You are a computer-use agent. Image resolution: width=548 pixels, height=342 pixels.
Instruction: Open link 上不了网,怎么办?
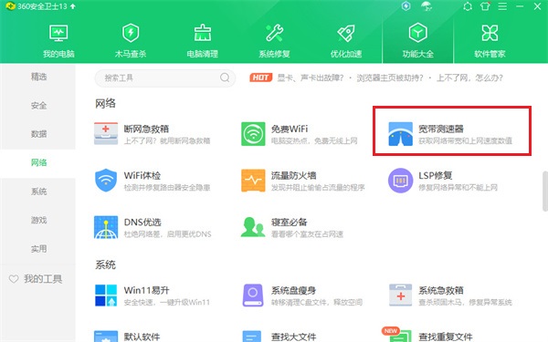pos(469,78)
